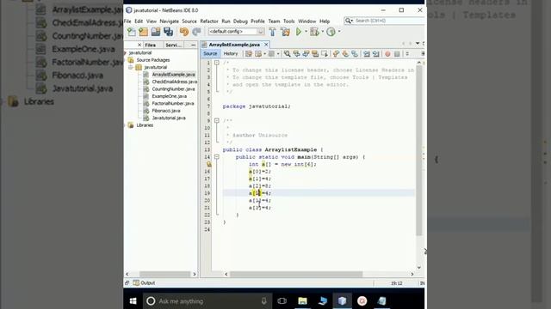Open the Run menu

click(226, 21)
